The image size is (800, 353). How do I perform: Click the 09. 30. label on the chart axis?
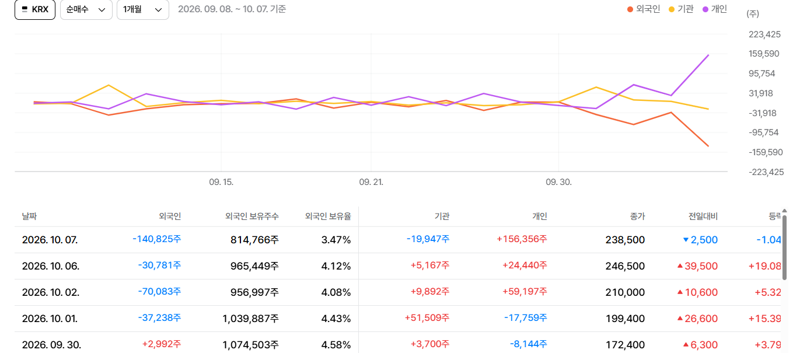click(x=559, y=182)
